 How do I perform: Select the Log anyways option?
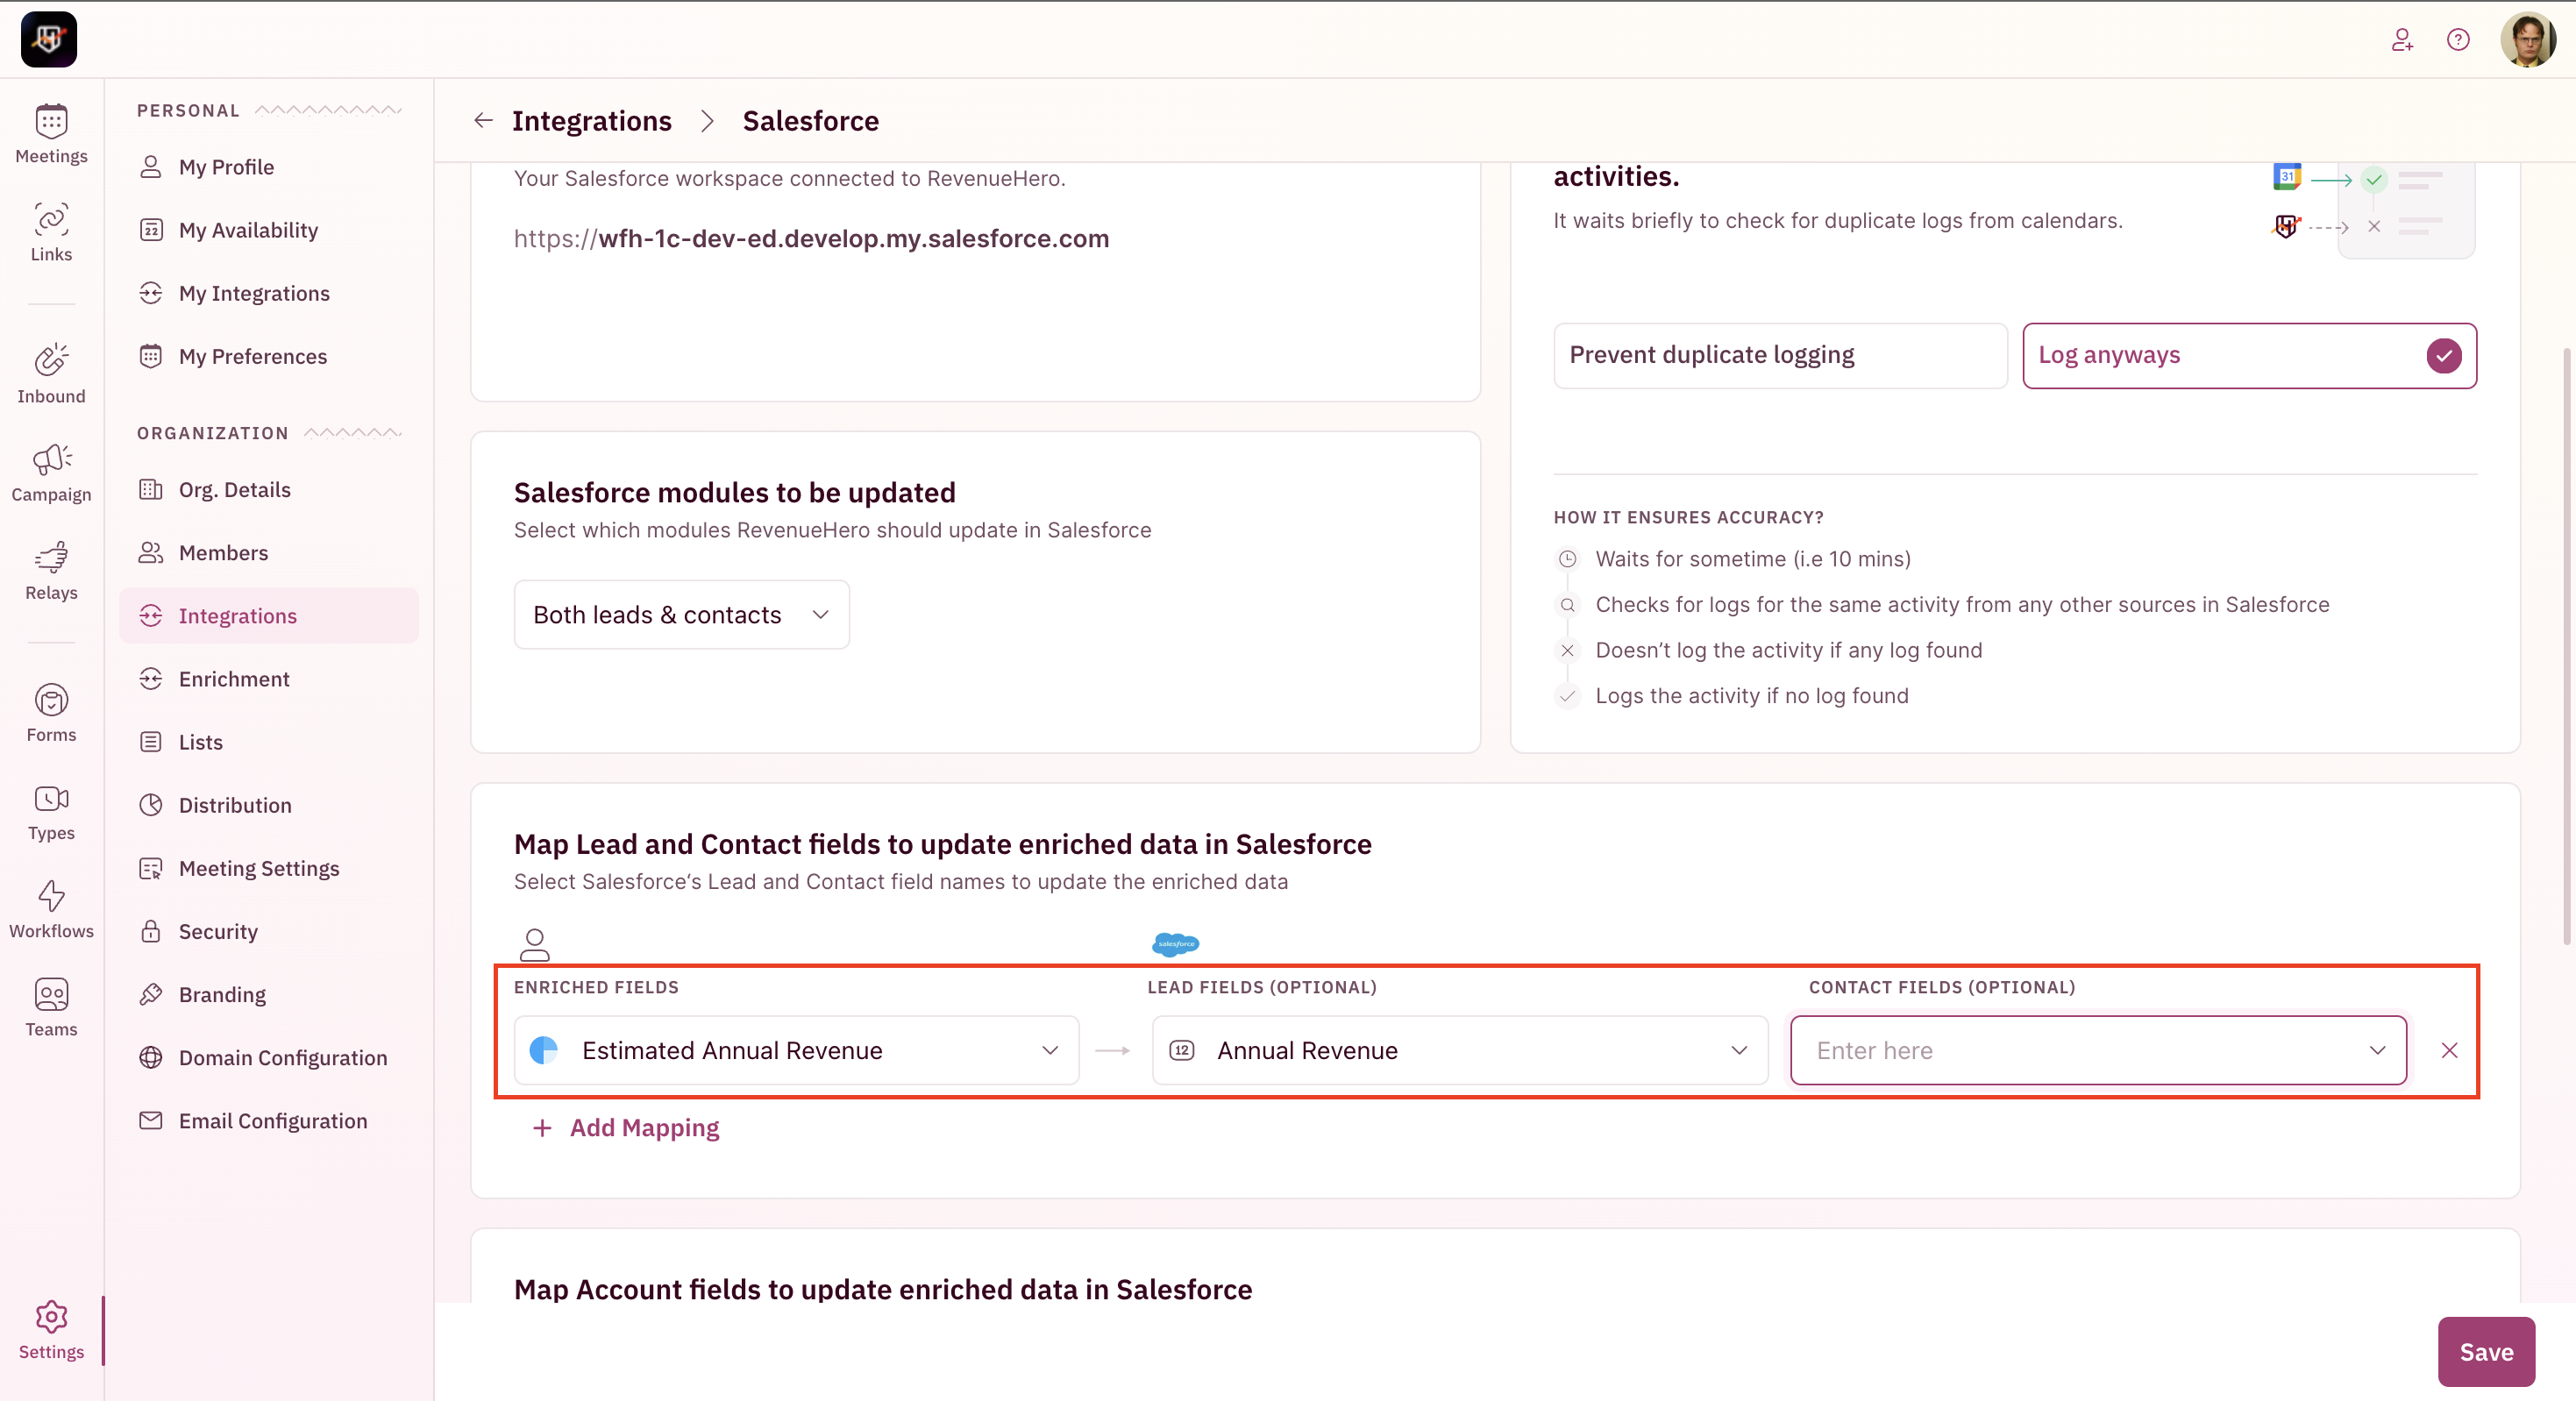2248,355
